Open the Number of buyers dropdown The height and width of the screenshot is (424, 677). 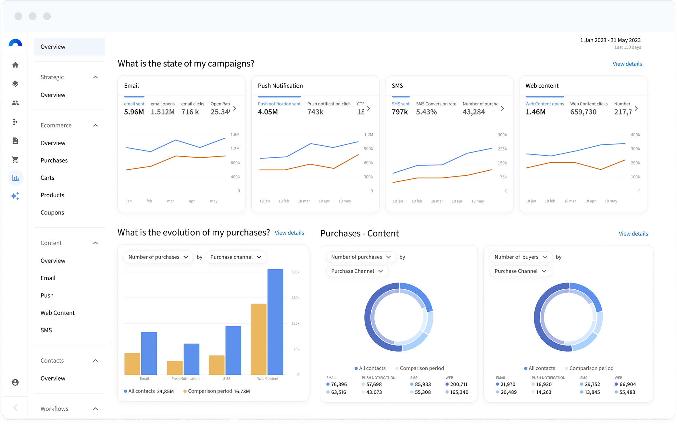coord(520,257)
